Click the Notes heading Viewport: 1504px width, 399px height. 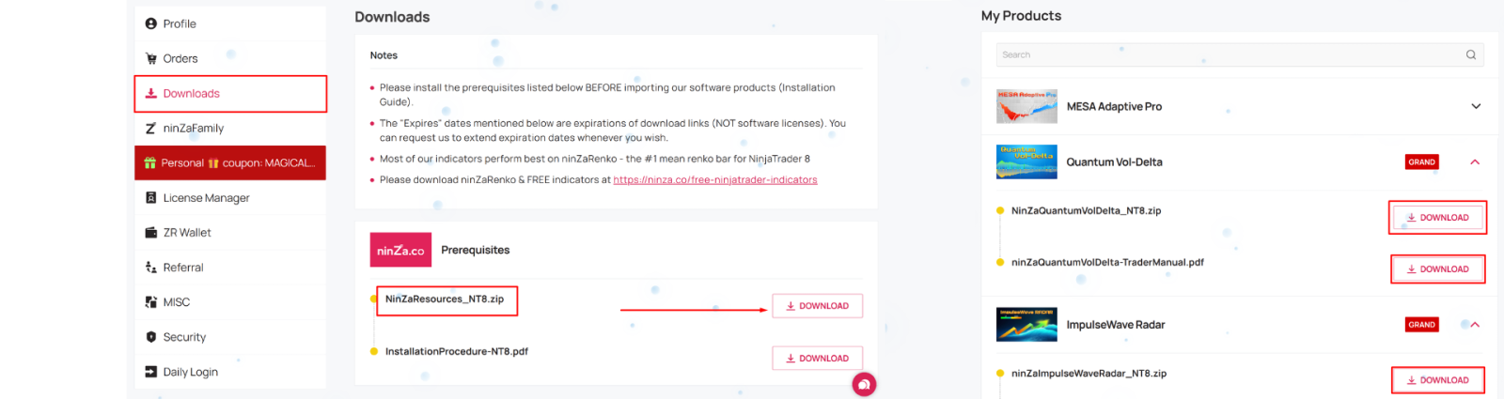click(x=384, y=55)
